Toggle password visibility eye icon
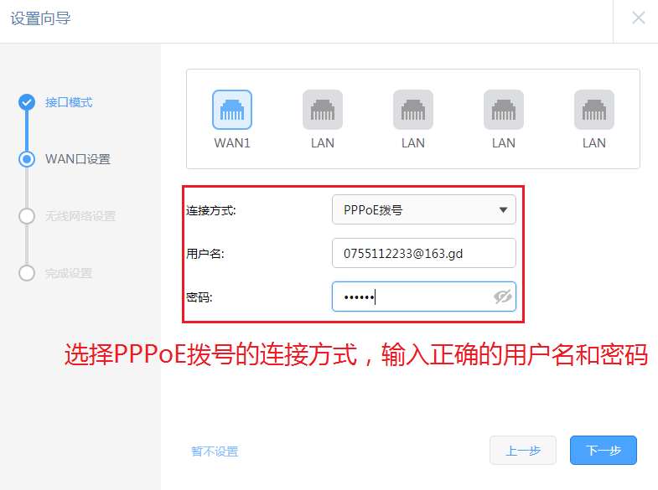This screenshot has width=658, height=490. point(502,297)
